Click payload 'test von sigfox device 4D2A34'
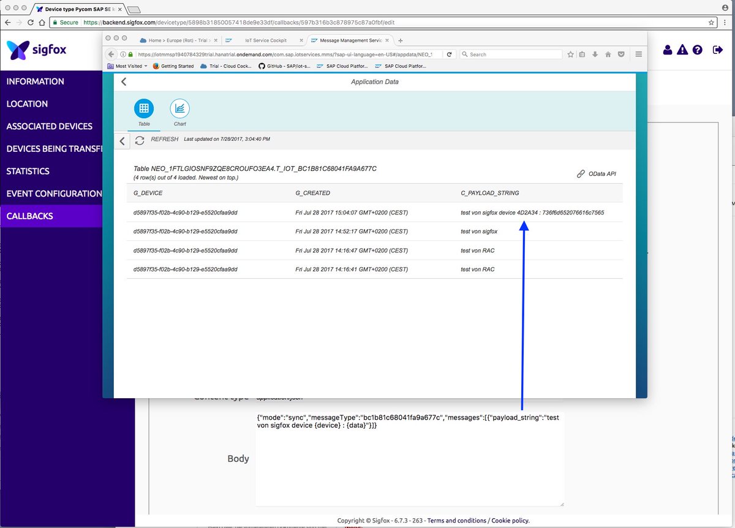The width and height of the screenshot is (735, 528). click(532, 213)
